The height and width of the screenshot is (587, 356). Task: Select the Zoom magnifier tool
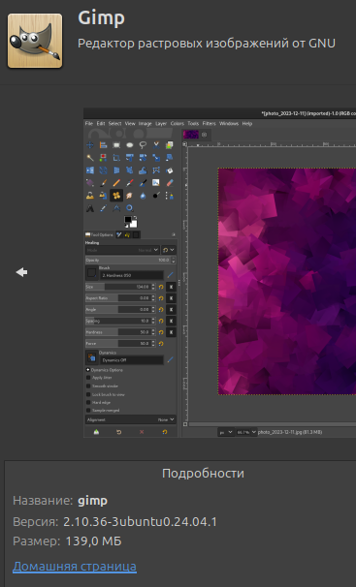tap(130, 208)
